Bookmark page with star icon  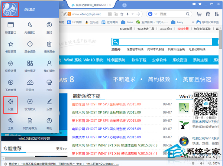click(122, 14)
